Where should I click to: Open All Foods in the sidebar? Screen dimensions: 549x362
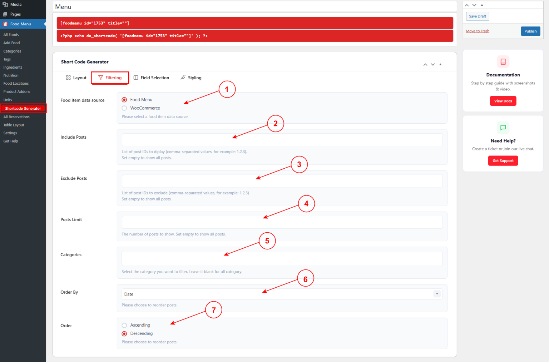[11, 35]
